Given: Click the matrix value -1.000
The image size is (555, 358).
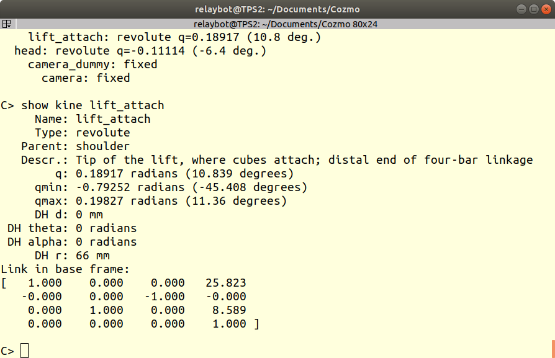Looking at the screenshot, I should coord(165,297).
